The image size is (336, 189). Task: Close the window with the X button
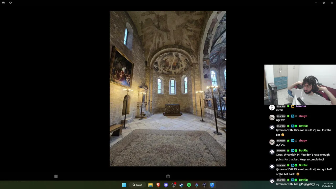(x=332, y=3)
